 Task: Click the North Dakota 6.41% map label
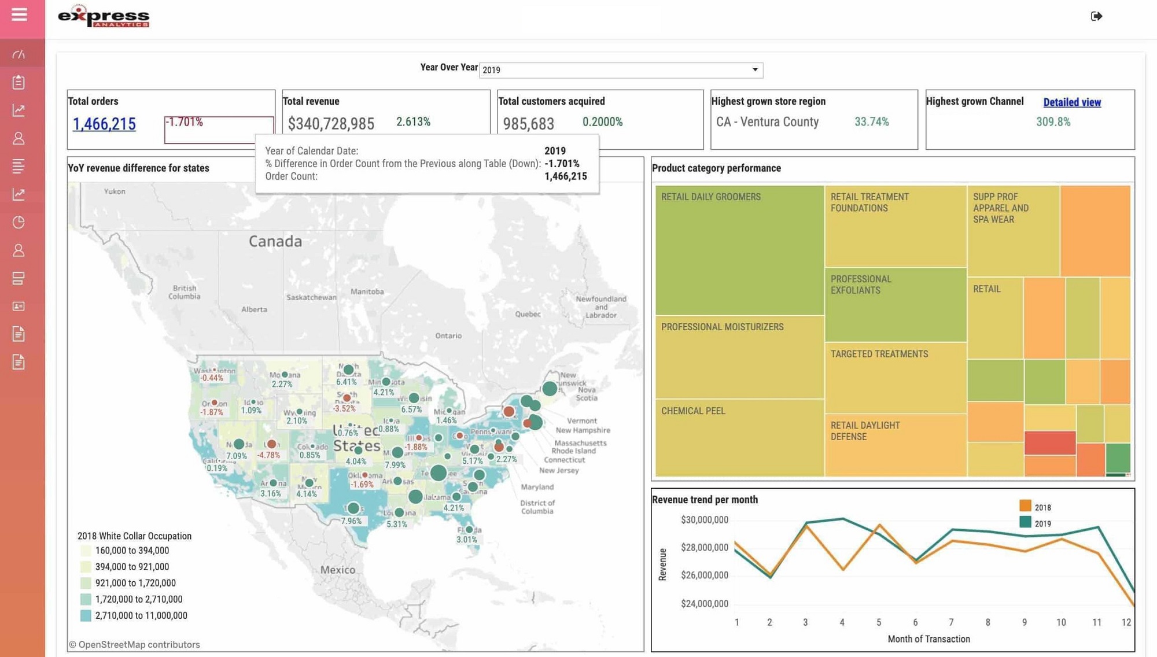click(347, 382)
